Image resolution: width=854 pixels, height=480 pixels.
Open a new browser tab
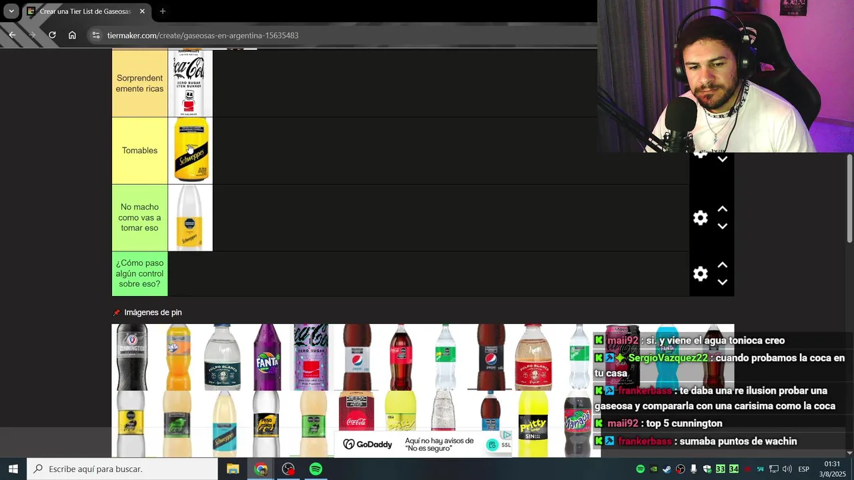tap(163, 11)
